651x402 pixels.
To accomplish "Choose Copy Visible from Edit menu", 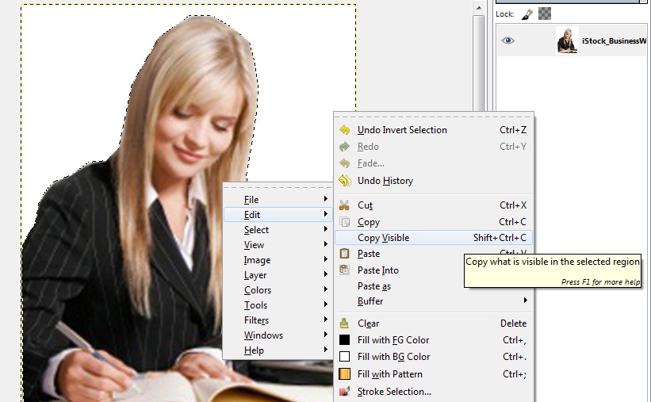I will pyautogui.click(x=434, y=238).
